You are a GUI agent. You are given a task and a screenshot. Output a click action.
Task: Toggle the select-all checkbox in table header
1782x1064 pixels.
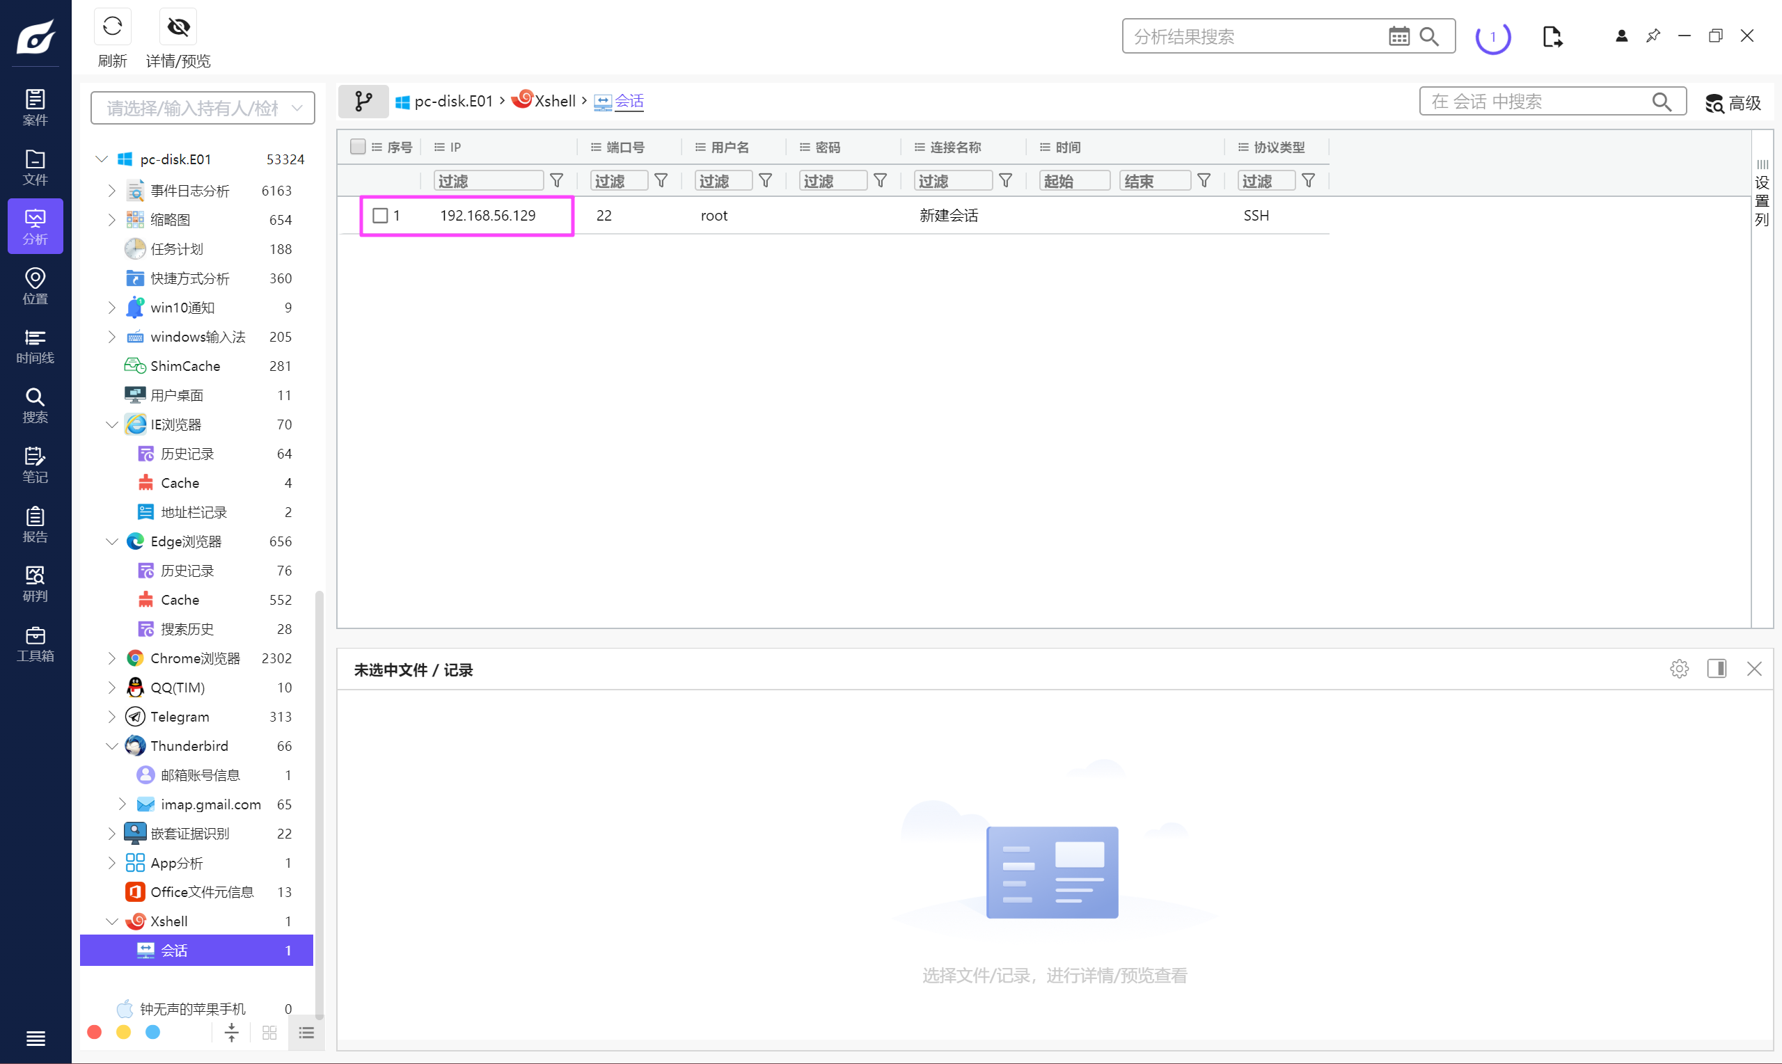[x=358, y=146]
